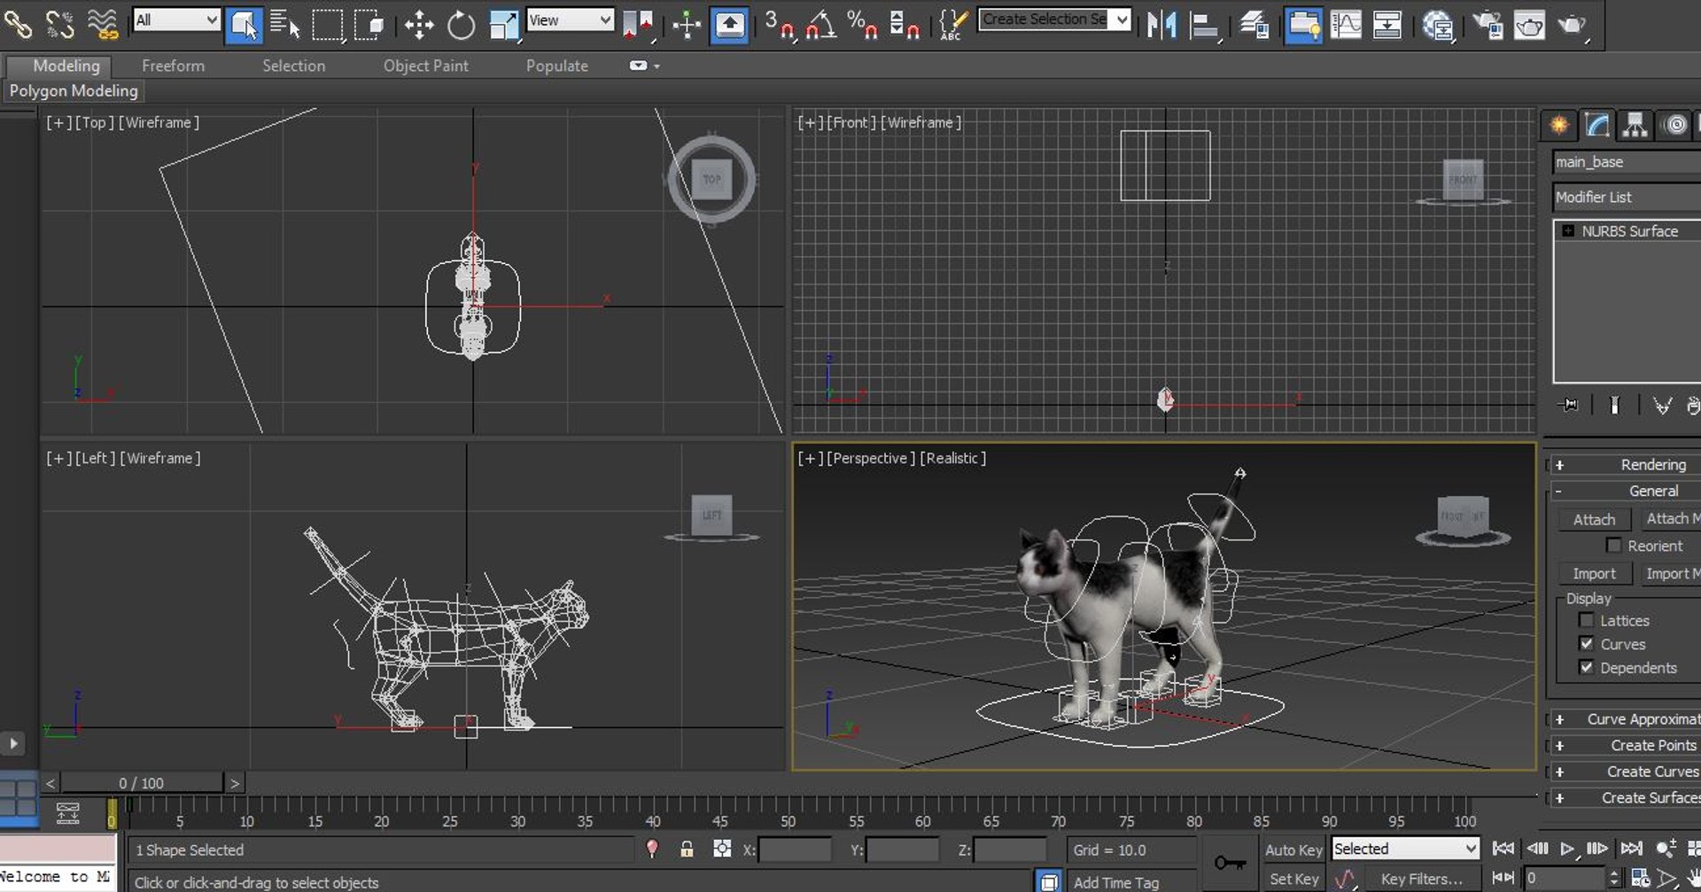Click the Render Production teapot icon
This screenshot has width=1701, height=892.
click(1572, 24)
